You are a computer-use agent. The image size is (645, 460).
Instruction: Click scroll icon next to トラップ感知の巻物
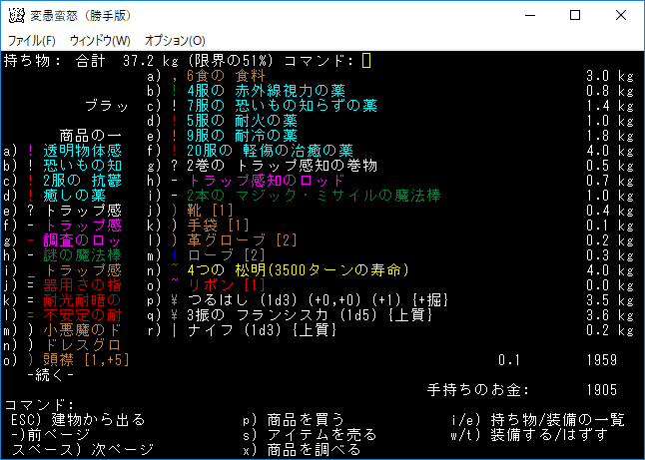point(174,166)
